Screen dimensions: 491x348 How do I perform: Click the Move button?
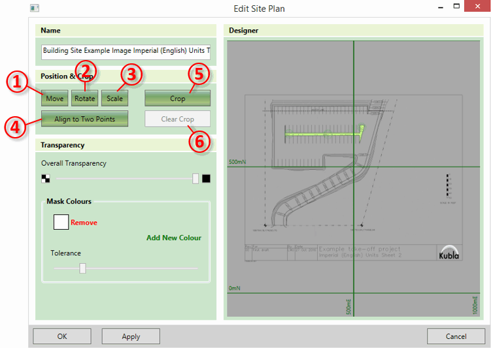tap(54, 99)
